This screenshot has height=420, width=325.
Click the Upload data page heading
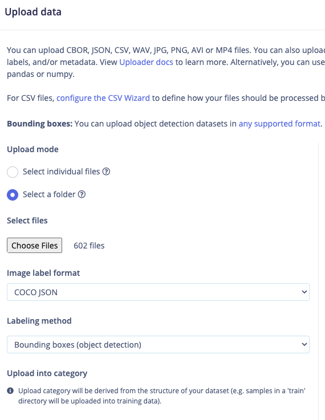click(33, 12)
